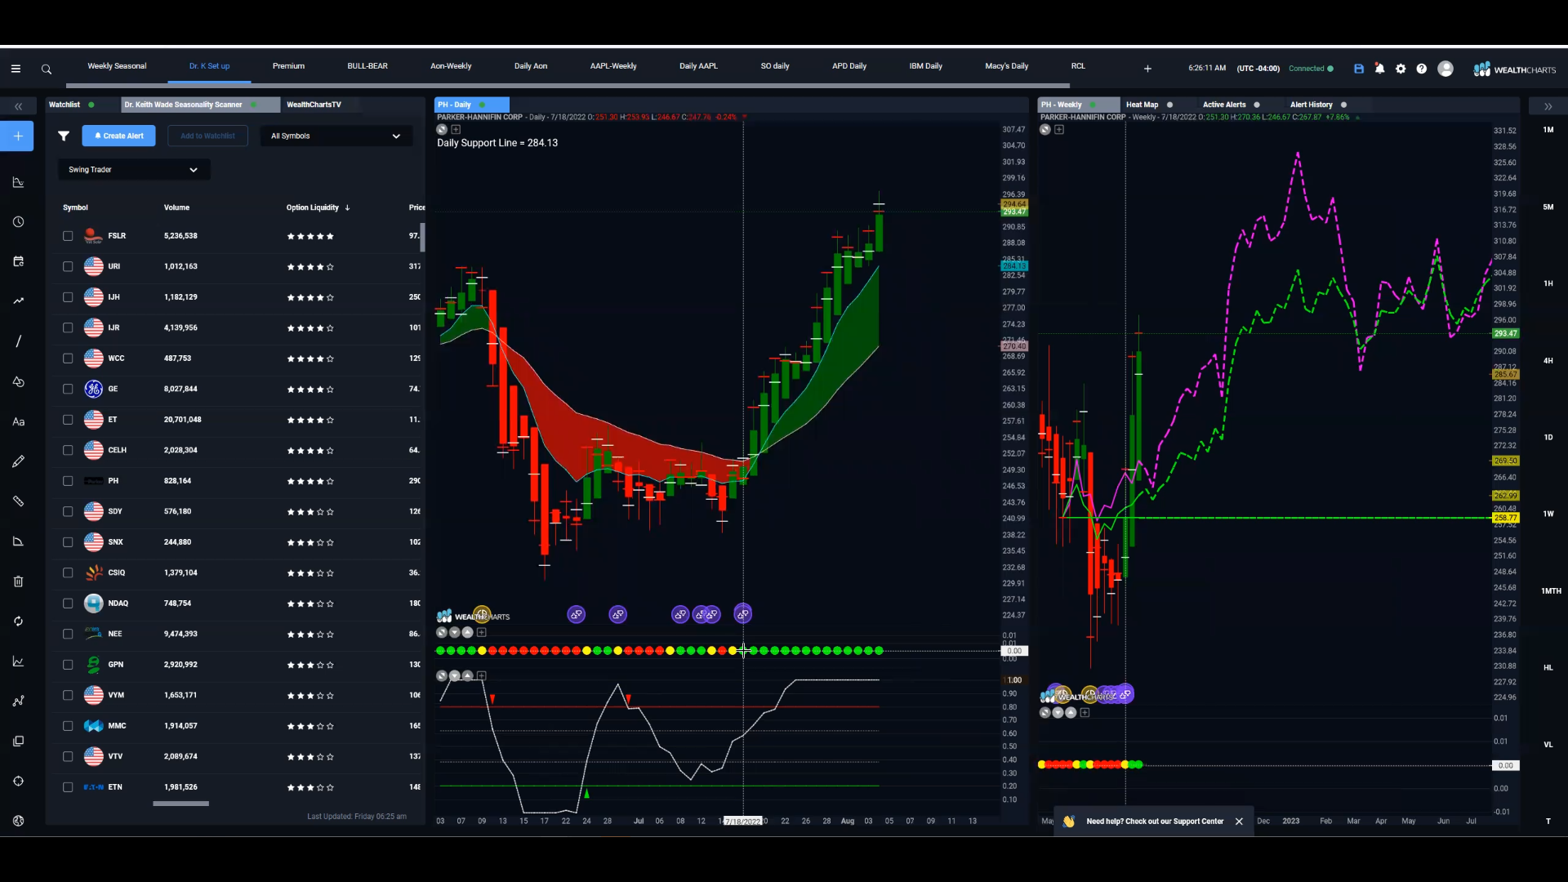Image resolution: width=1568 pixels, height=882 pixels.
Task: Click the scanner table vertical scrollbar
Action: pyautogui.click(x=422, y=237)
